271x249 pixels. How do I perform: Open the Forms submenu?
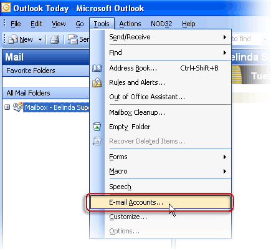pyautogui.click(x=168, y=157)
